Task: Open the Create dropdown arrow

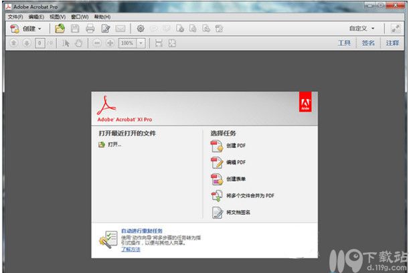Action: click(x=39, y=29)
